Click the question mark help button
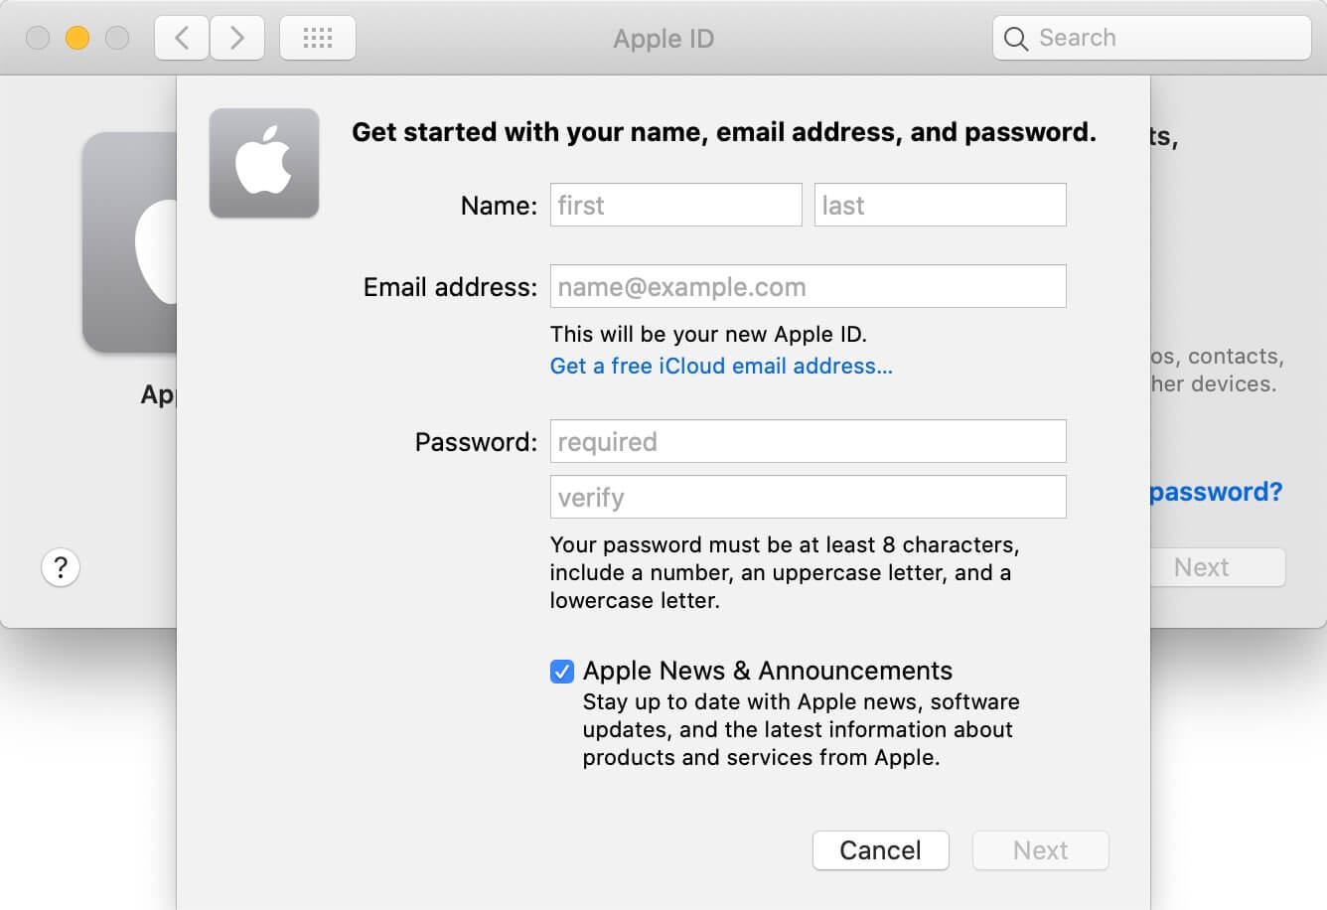 click(x=61, y=567)
